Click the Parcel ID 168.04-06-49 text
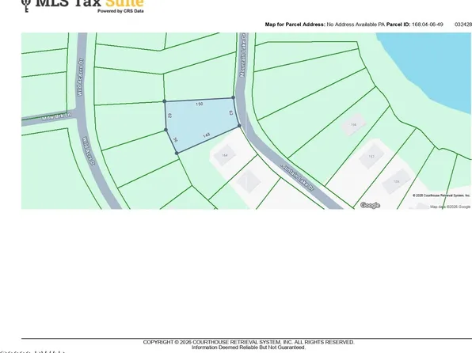Image resolution: width=472 pixels, height=353 pixels. pyautogui.click(x=414, y=25)
